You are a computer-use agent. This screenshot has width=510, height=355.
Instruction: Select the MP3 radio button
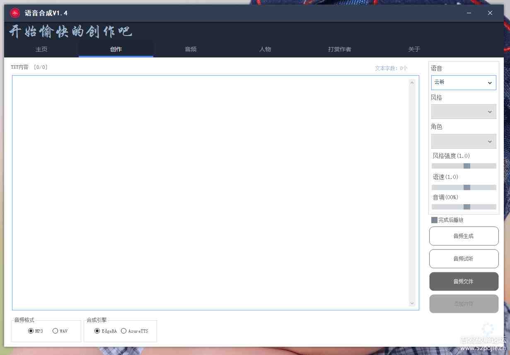(31, 331)
